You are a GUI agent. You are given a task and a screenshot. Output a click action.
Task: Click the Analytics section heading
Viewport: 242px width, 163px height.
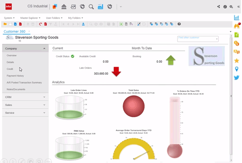point(58,82)
